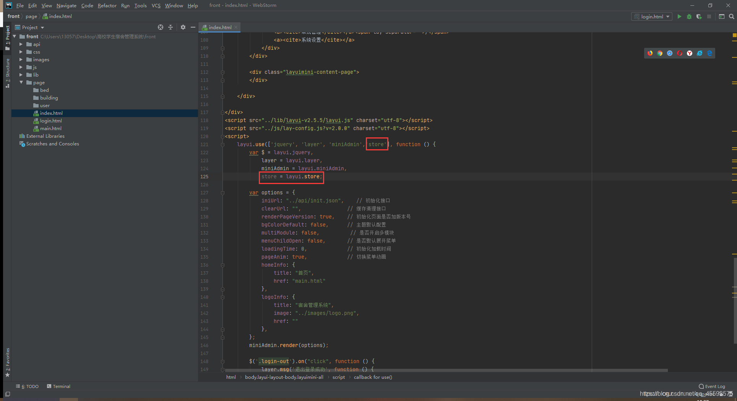Select Scratches and Consoles
Screen dimensions: 737x401
tap(52, 144)
